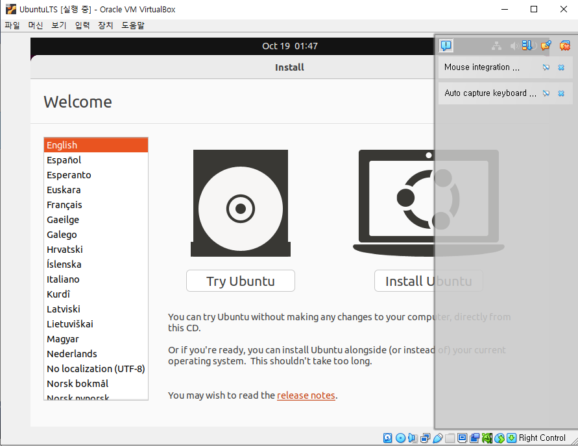Dismiss the Auto capture keyboard notification

tap(561, 93)
